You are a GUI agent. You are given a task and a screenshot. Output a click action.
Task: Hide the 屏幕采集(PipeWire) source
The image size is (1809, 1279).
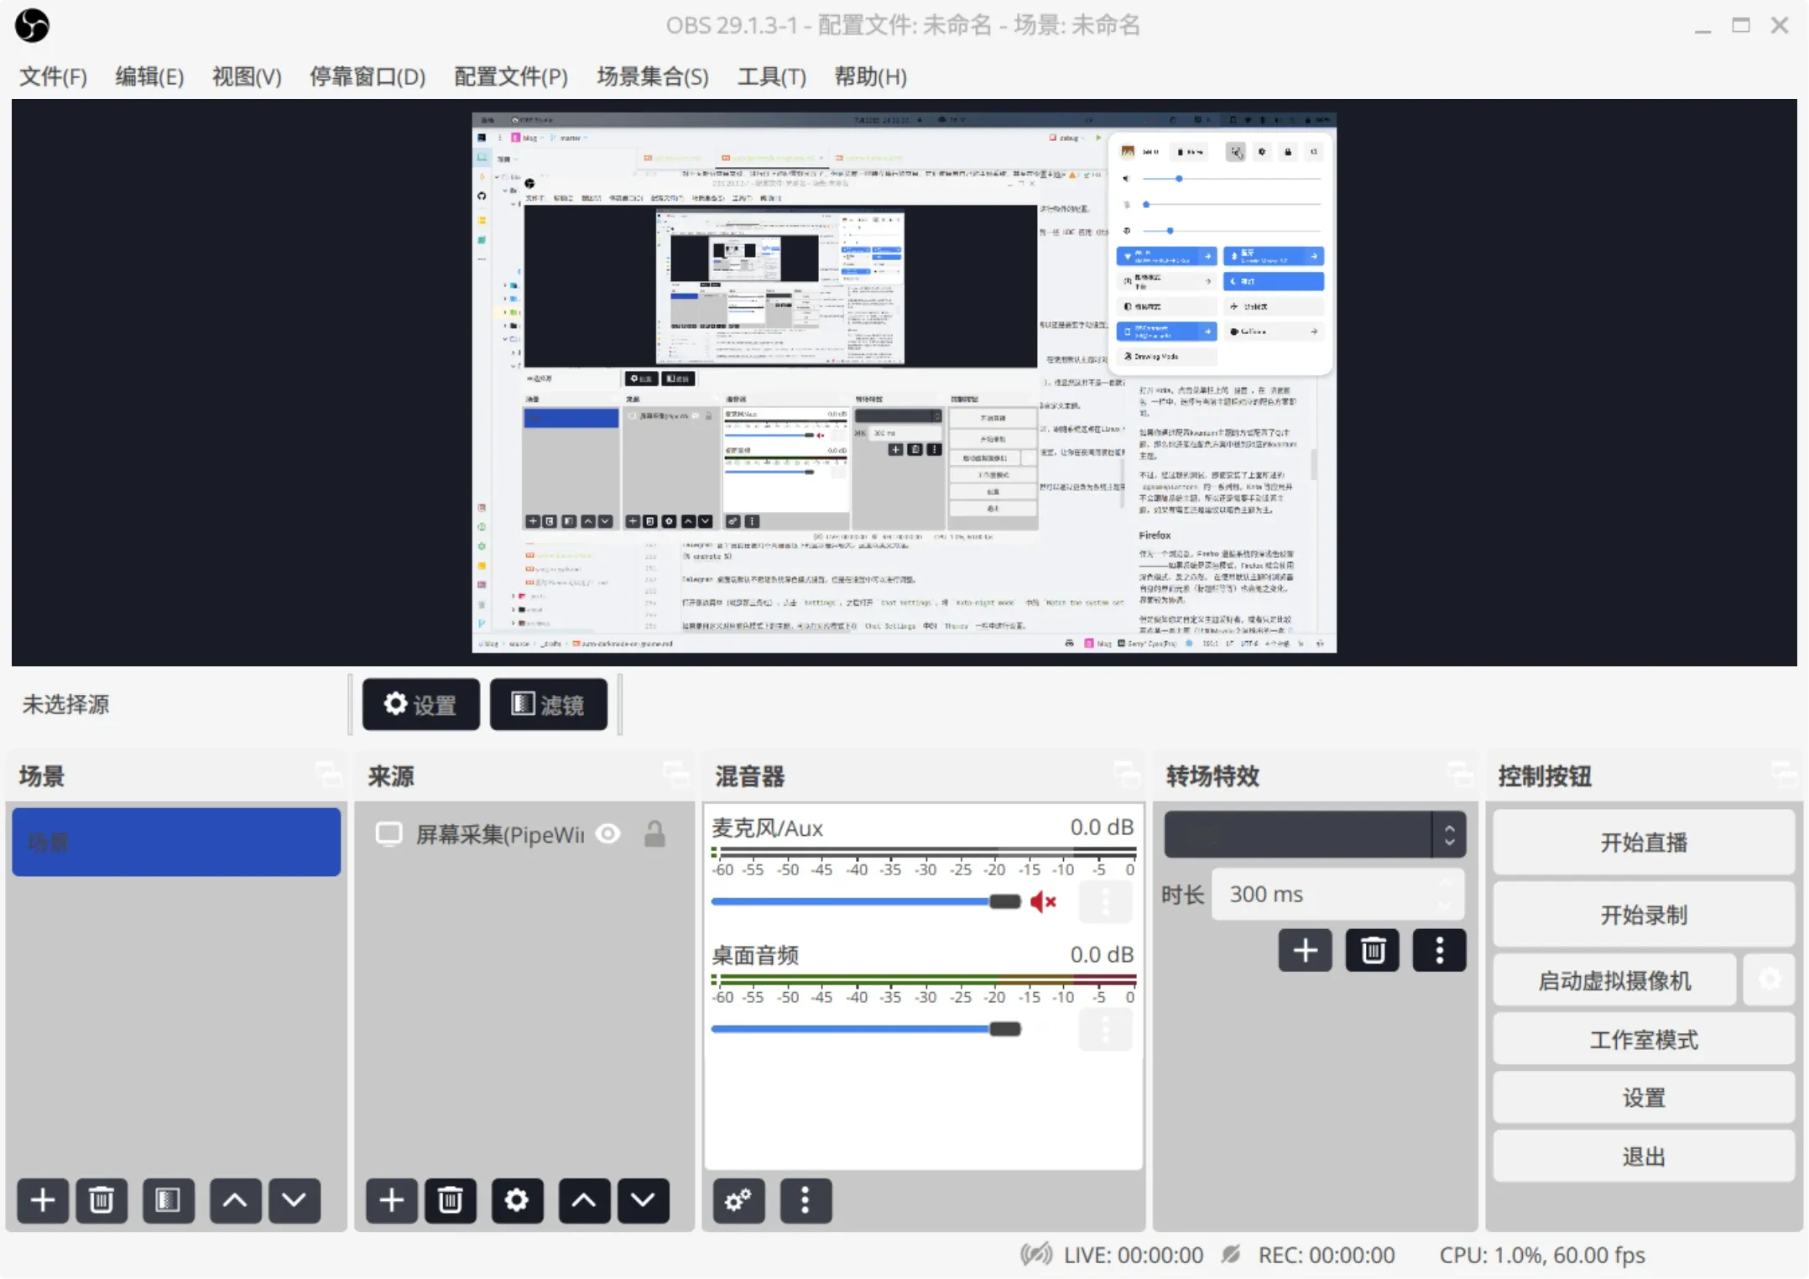tap(607, 833)
